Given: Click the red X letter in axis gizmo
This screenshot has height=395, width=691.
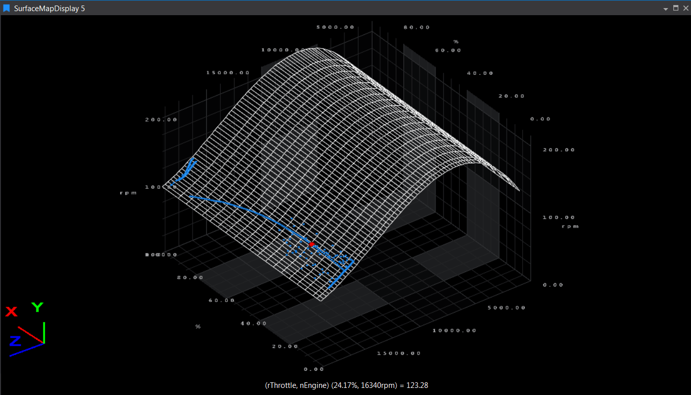Looking at the screenshot, I should (11, 312).
